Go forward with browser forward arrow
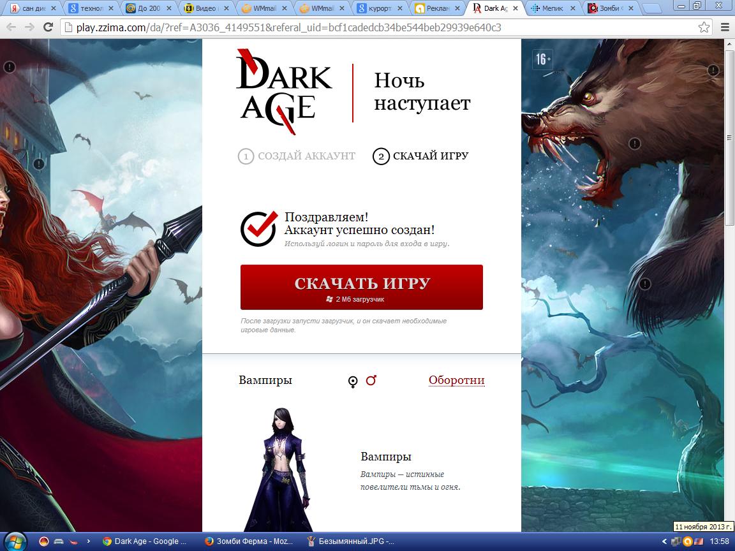The width and height of the screenshot is (735, 551). point(29,27)
